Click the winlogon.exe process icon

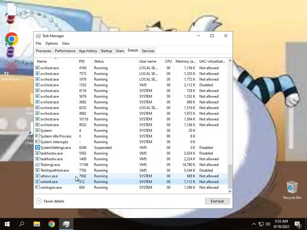(37, 187)
